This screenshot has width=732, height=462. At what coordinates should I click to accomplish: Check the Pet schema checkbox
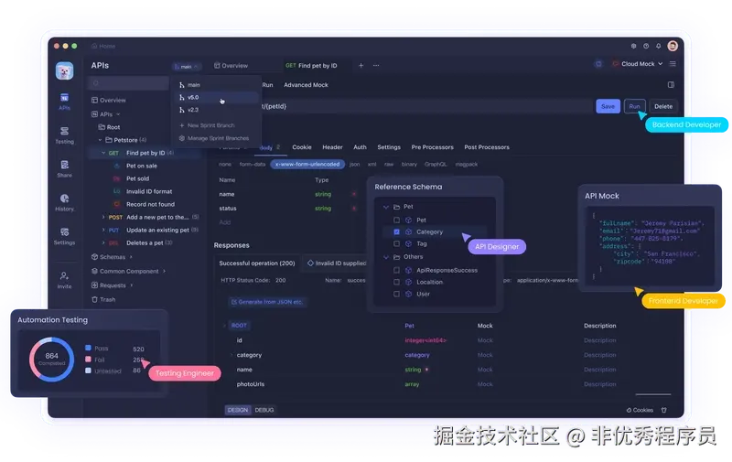click(396, 220)
